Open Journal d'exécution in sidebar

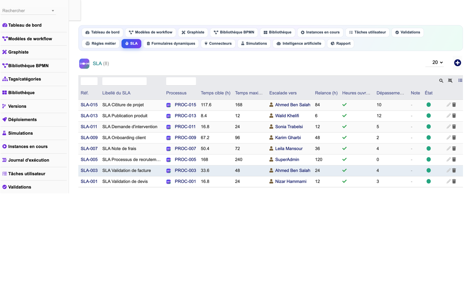pos(28,160)
